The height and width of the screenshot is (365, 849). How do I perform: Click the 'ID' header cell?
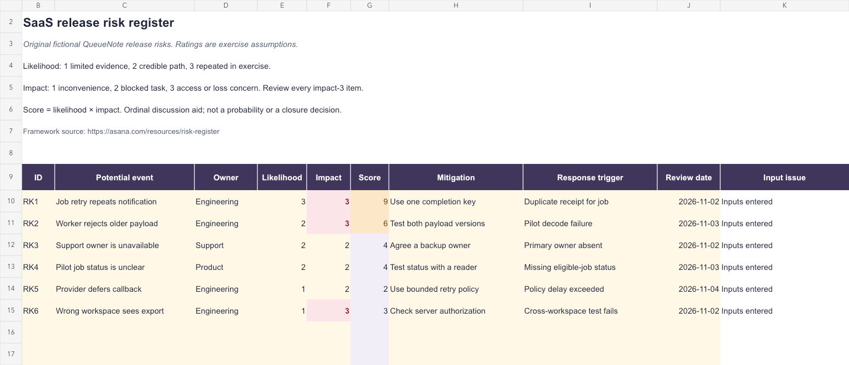click(38, 178)
